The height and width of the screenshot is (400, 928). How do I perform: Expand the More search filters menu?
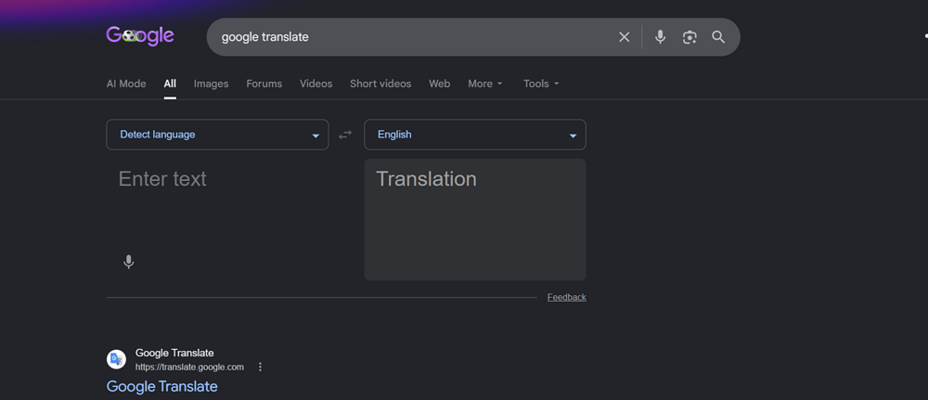485,84
